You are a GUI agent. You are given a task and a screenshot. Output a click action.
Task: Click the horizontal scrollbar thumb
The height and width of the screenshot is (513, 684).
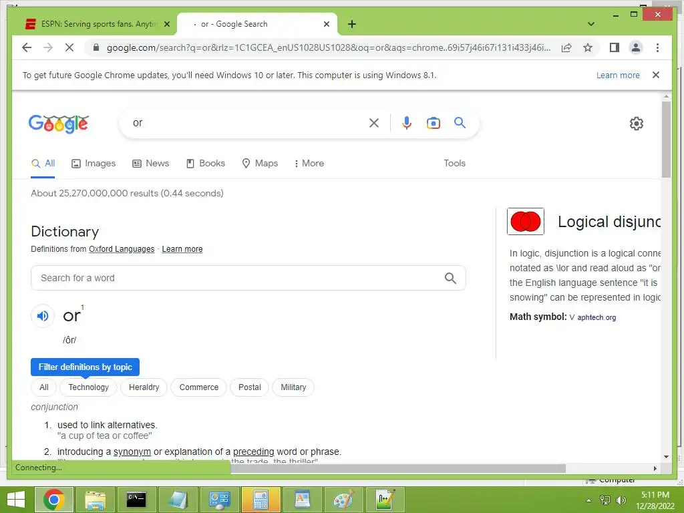(x=398, y=468)
